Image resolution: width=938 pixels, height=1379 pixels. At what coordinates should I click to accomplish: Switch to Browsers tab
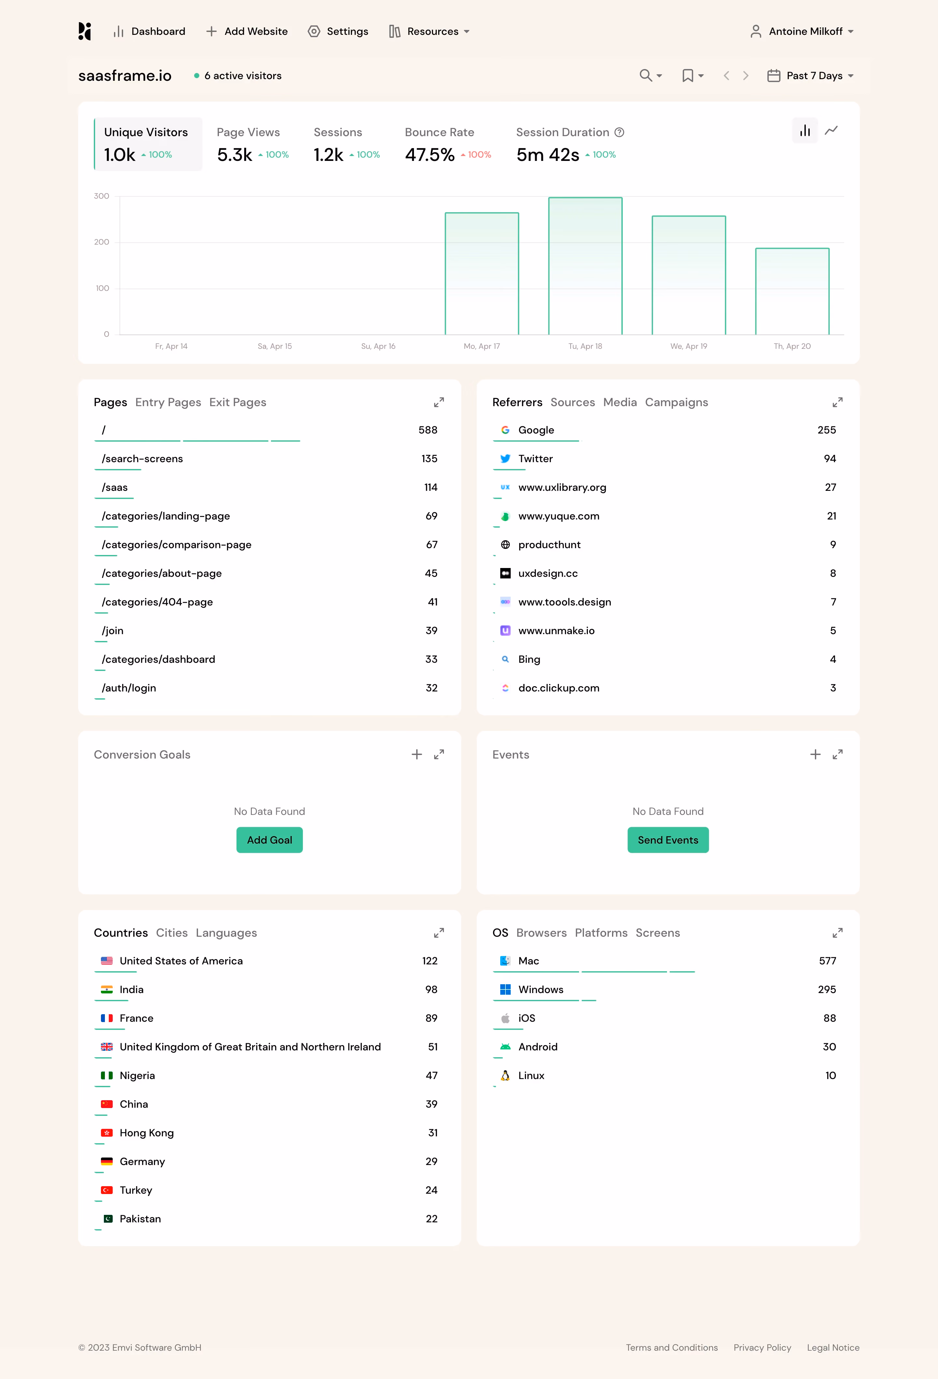click(x=541, y=933)
